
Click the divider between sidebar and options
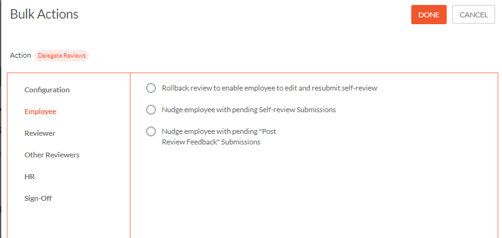point(130,156)
